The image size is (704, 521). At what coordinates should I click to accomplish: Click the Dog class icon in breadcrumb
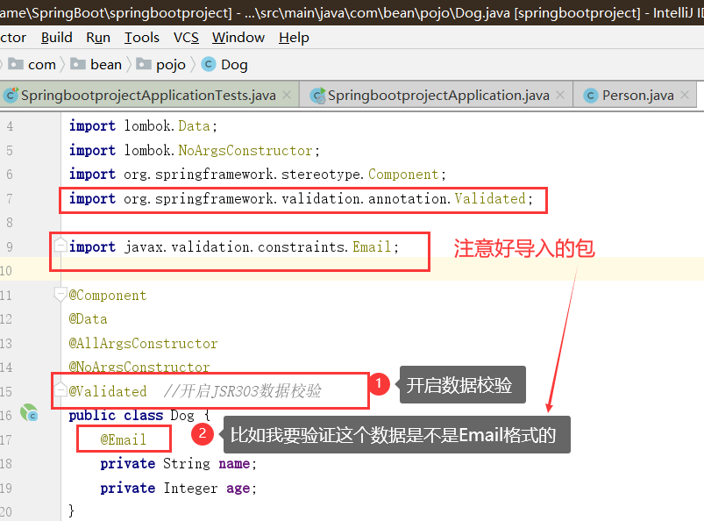point(209,64)
